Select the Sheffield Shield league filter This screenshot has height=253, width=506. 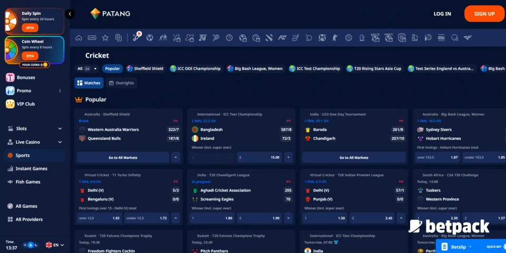point(145,69)
